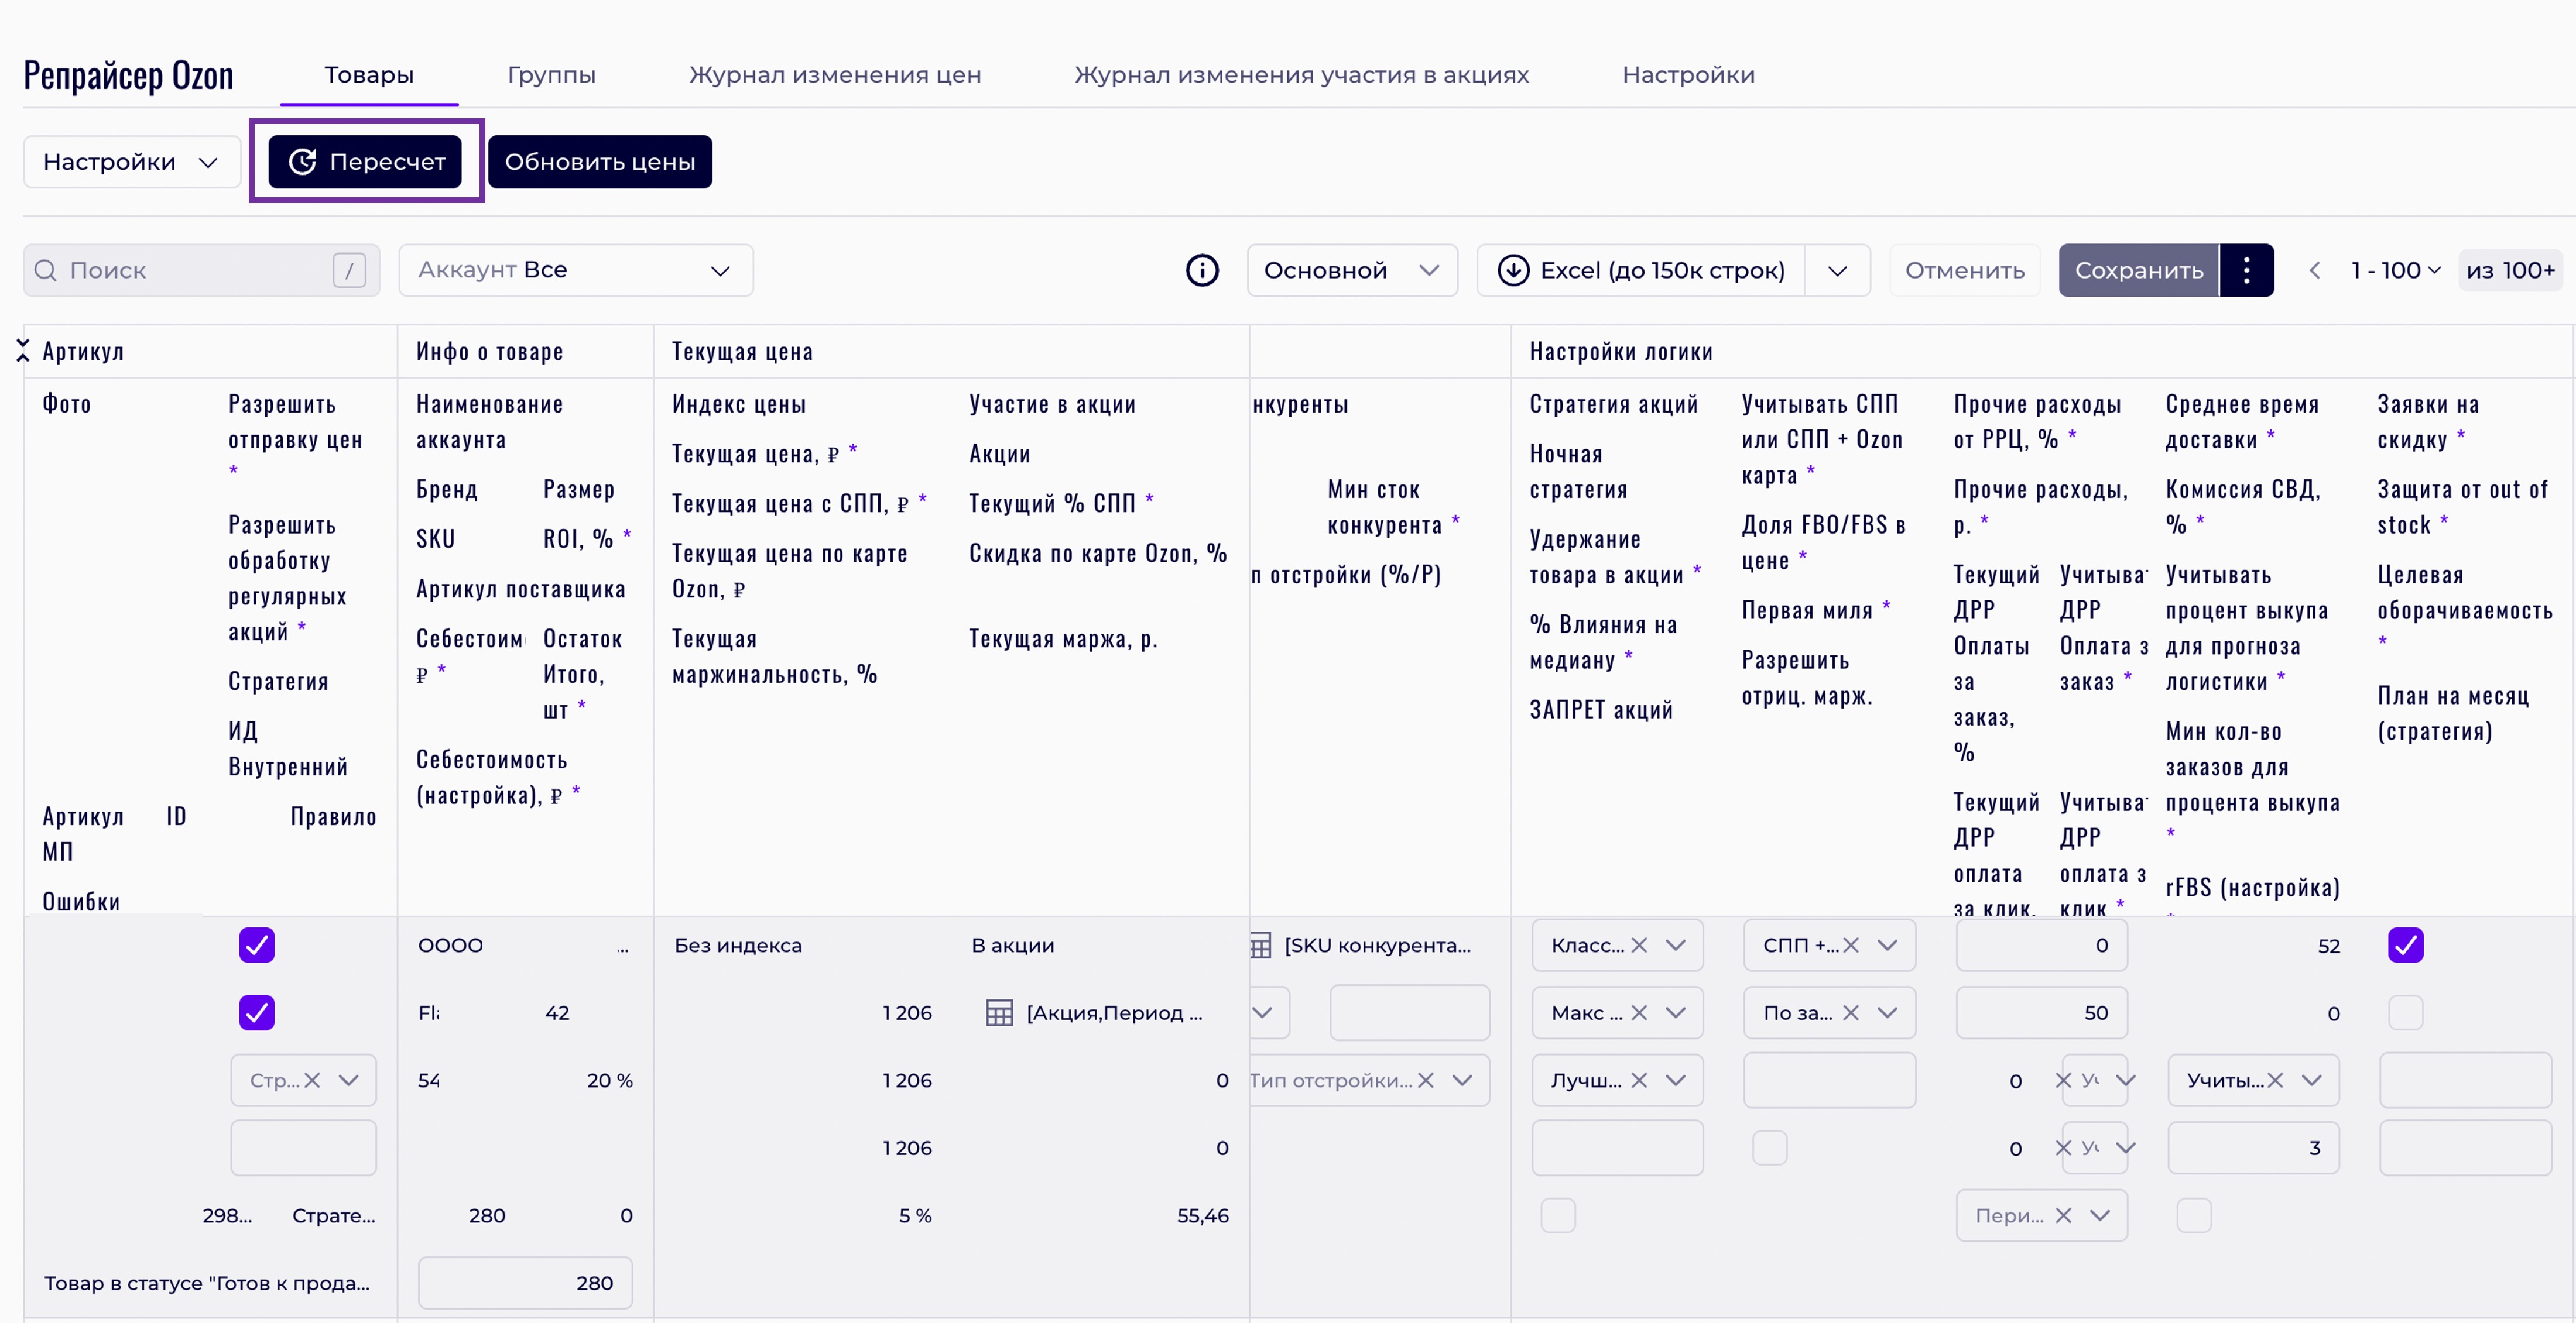Clear the Класс... strategy selection
The height and width of the screenshot is (1323, 2576).
pos(1639,945)
